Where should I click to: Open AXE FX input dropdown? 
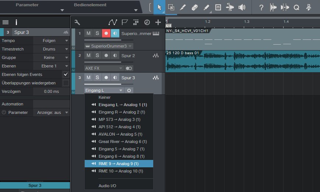click(104, 68)
